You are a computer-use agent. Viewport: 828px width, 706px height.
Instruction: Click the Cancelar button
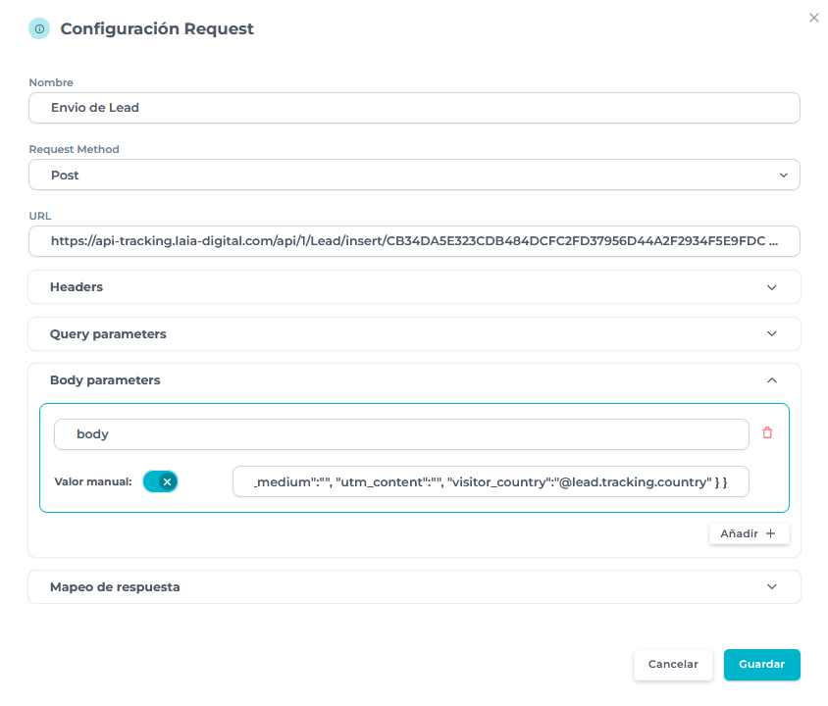tap(673, 664)
